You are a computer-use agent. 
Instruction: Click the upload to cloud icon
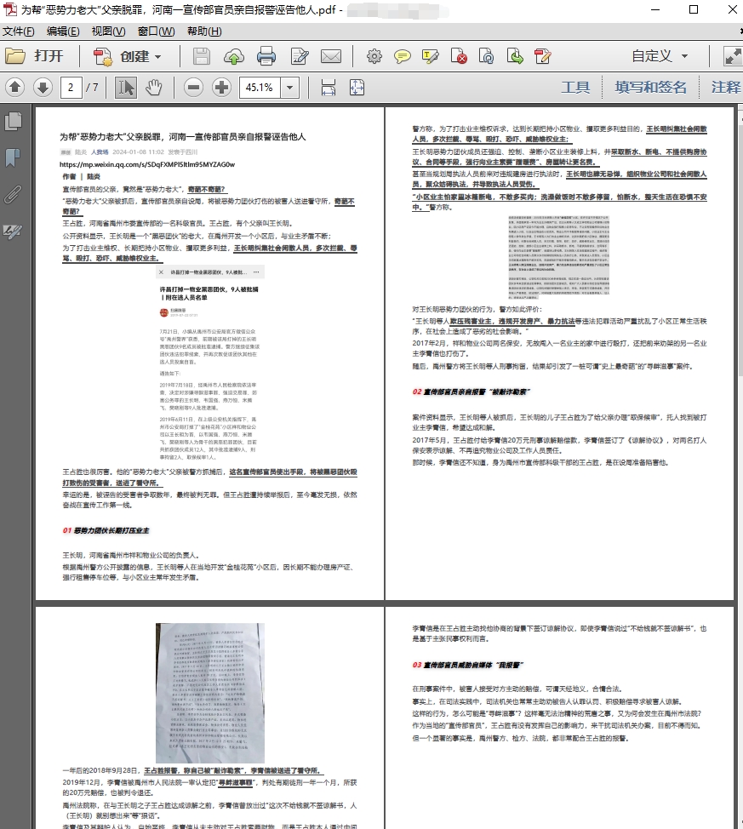pyautogui.click(x=233, y=56)
